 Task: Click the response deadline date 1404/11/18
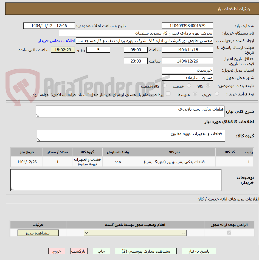tap(187, 50)
